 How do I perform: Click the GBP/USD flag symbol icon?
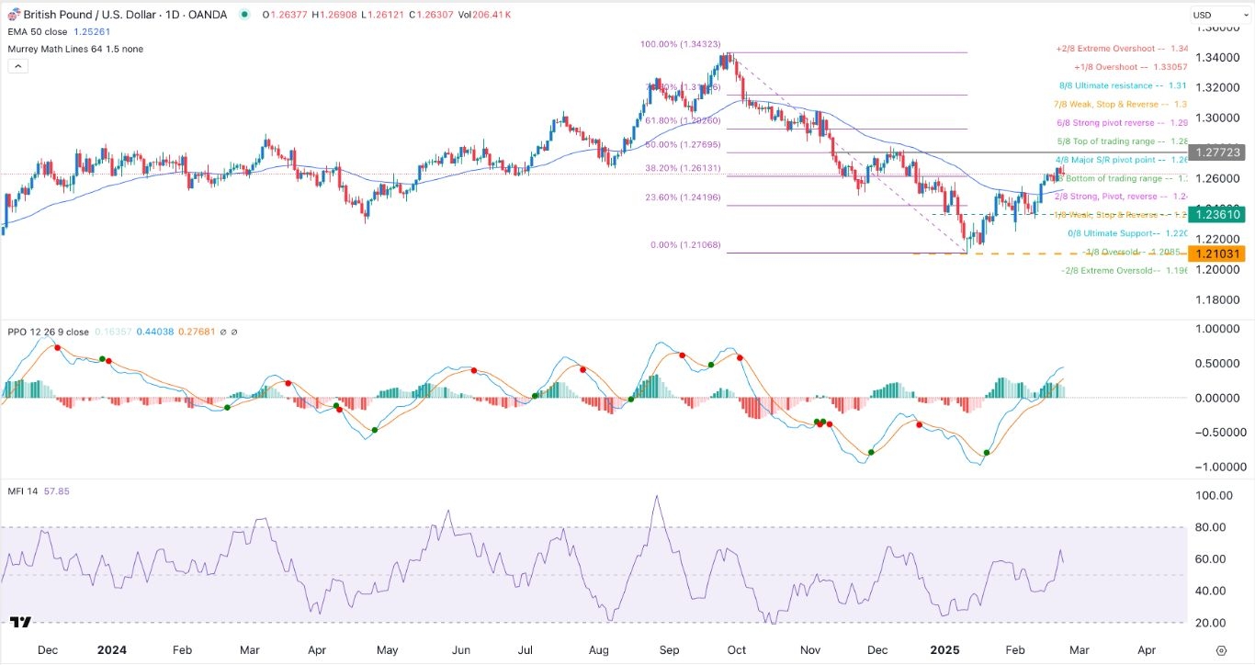point(13,15)
